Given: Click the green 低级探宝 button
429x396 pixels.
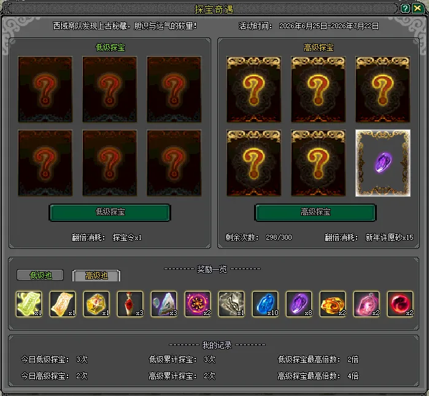Looking at the screenshot, I should coord(110,212).
